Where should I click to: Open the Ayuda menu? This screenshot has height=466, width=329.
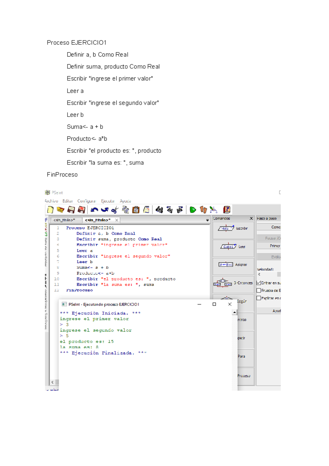click(125, 201)
